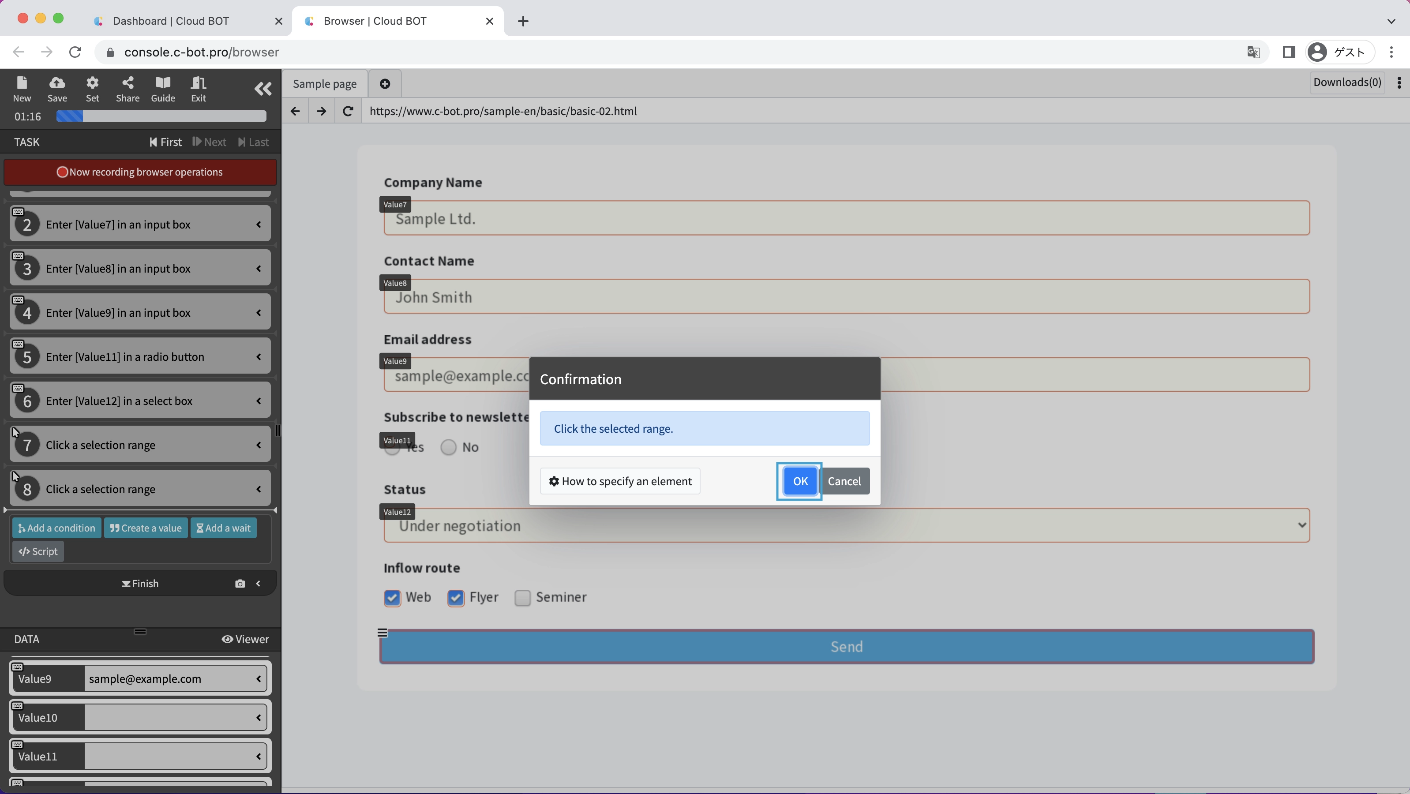The width and height of the screenshot is (1410, 794).
Task: Select the Sample page tab
Action: point(325,84)
